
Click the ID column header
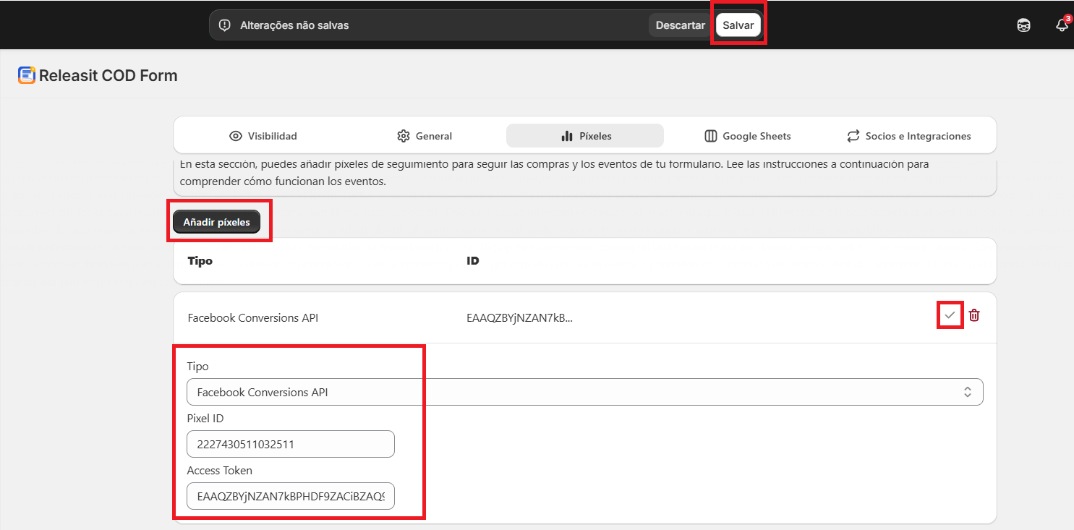pyautogui.click(x=473, y=260)
